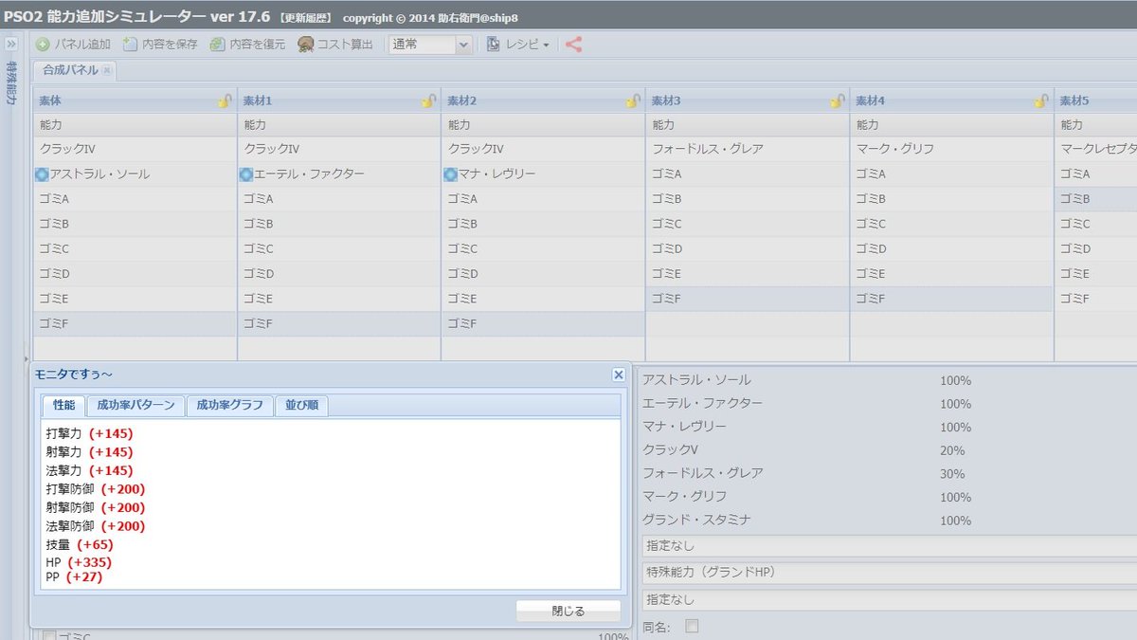This screenshot has width=1137, height=640.
Task: Click the factor icon beside エーテル・ファクター
Action: click(246, 174)
